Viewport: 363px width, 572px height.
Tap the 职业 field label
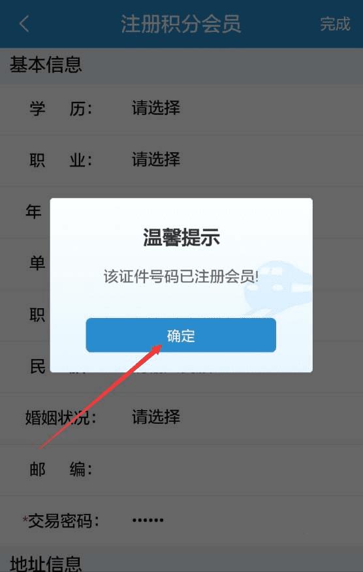pos(61,160)
